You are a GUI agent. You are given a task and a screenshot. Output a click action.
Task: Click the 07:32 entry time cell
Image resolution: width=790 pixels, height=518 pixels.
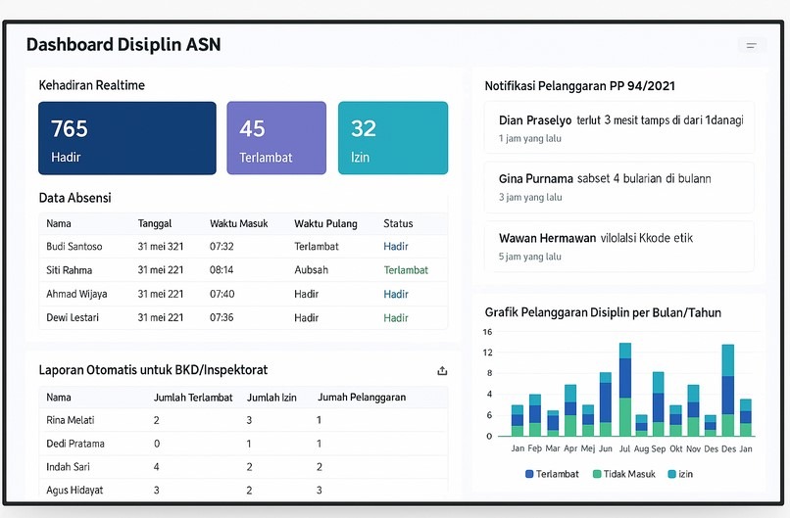point(222,246)
